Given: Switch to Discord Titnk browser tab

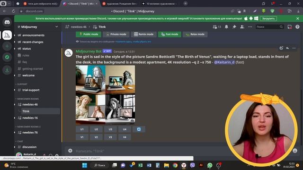Looking at the screenshot, I should tap(80, 4).
